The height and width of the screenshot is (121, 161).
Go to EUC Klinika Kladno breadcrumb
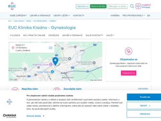(40, 21)
